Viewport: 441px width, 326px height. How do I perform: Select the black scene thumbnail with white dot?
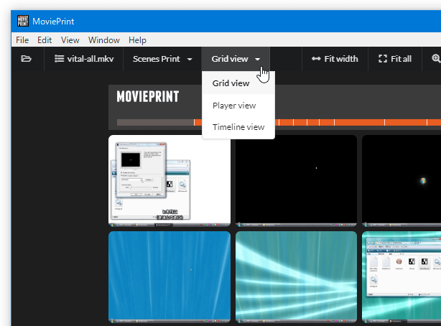click(296, 181)
